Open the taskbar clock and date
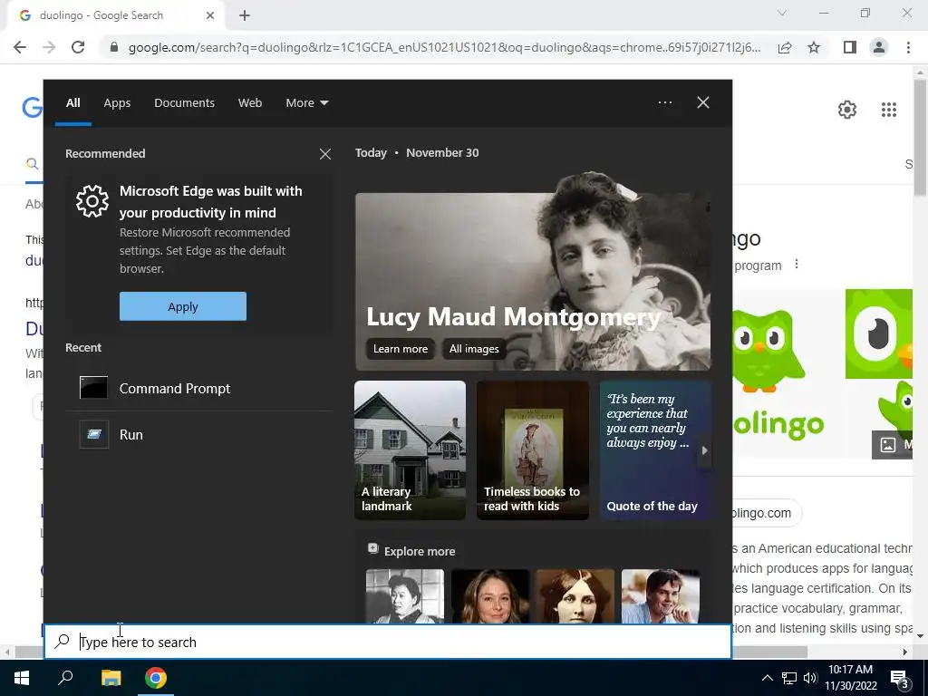This screenshot has height=696, width=928. (x=850, y=678)
